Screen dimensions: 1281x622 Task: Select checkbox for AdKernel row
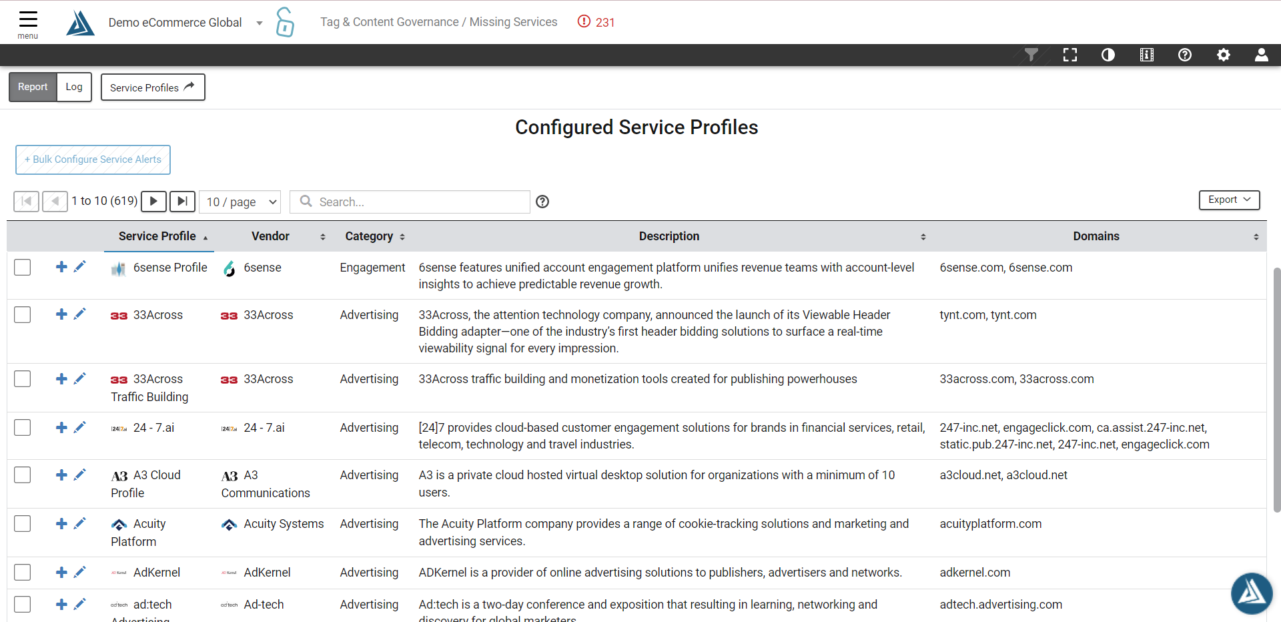23,572
